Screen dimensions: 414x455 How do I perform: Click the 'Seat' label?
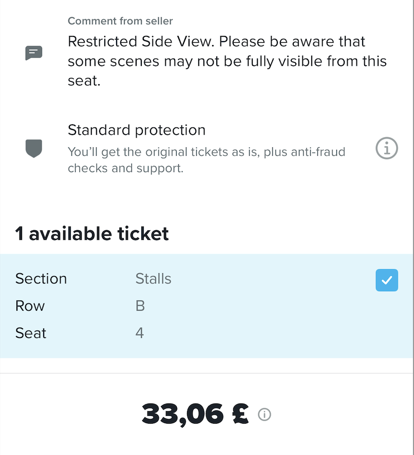point(31,333)
